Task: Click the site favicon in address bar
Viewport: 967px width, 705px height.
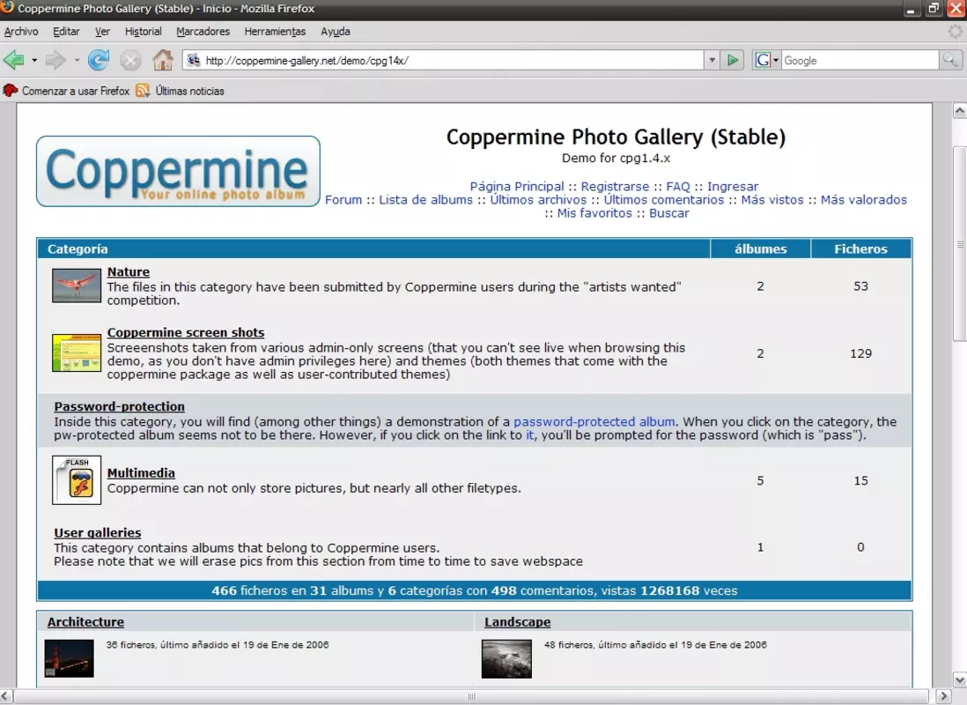Action: tap(193, 60)
